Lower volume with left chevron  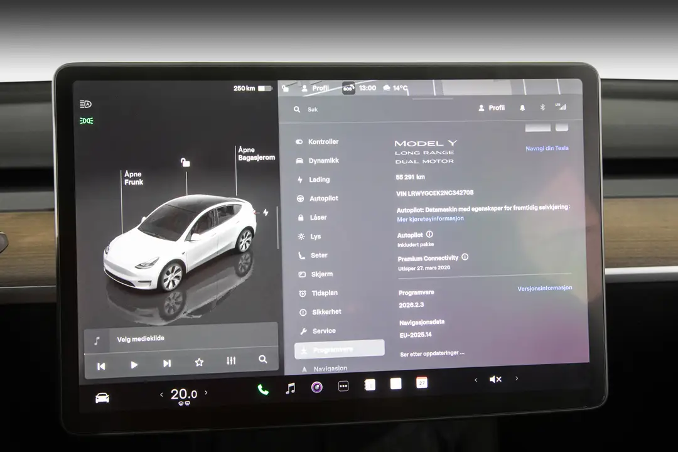coord(476,380)
